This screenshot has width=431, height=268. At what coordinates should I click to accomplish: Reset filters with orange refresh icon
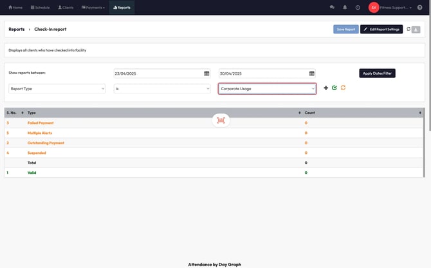click(x=343, y=88)
